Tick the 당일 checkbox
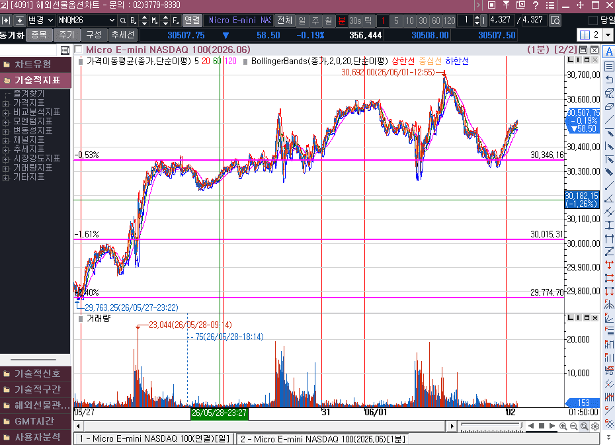 [593, 20]
